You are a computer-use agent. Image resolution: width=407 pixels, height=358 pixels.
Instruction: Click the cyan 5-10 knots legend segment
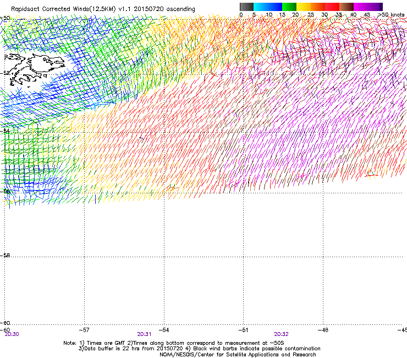pos(261,7)
